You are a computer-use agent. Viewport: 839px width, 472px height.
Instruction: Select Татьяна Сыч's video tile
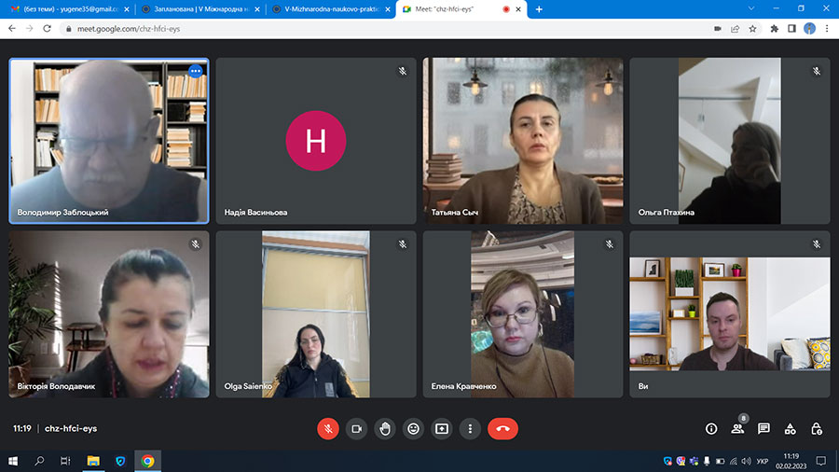pyautogui.click(x=523, y=141)
